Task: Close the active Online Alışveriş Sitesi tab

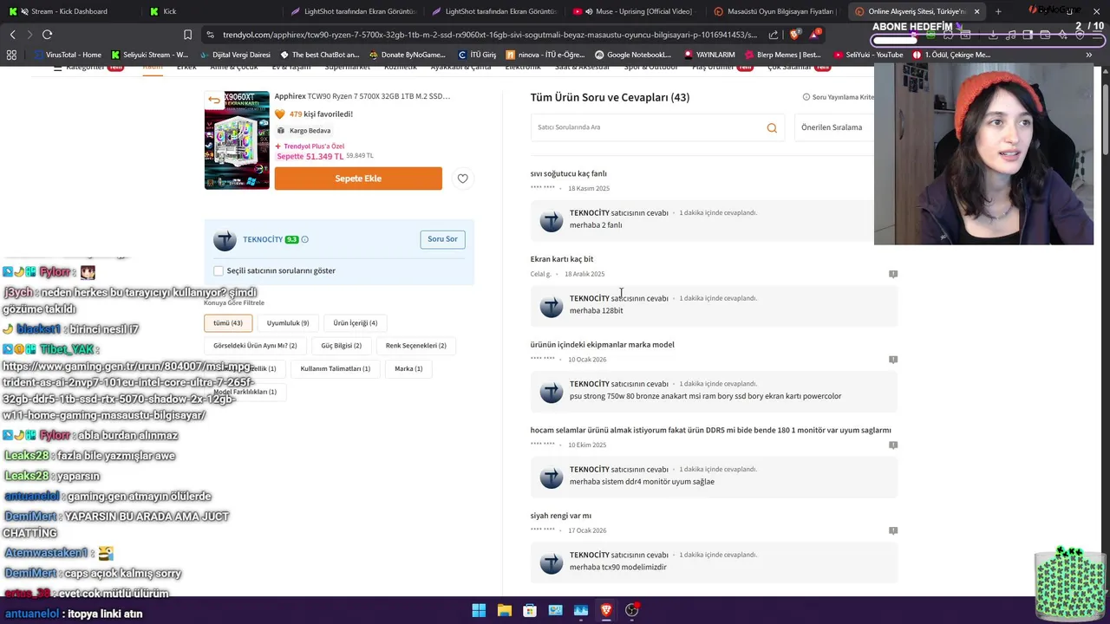Action: tap(976, 11)
